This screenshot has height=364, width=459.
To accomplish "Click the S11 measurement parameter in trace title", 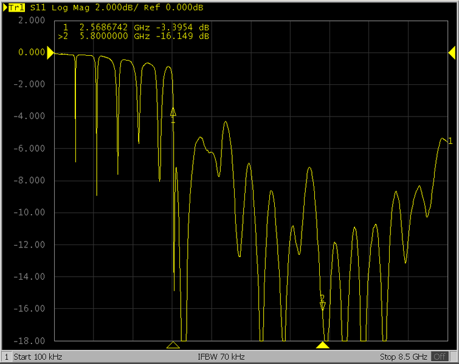I will [x=38, y=8].
